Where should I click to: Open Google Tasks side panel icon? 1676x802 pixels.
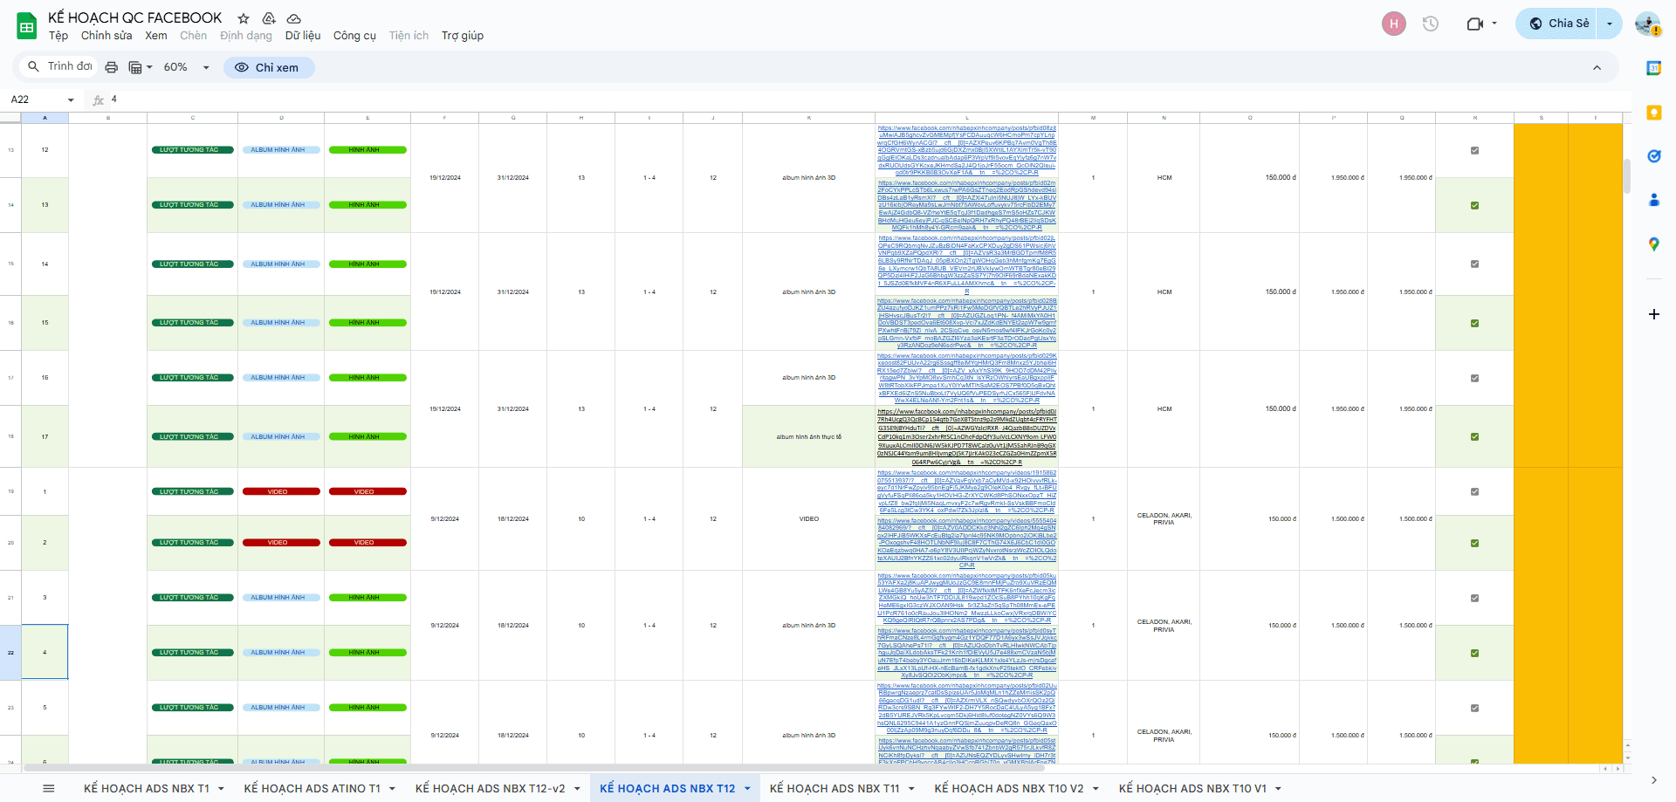[x=1653, y=156]
